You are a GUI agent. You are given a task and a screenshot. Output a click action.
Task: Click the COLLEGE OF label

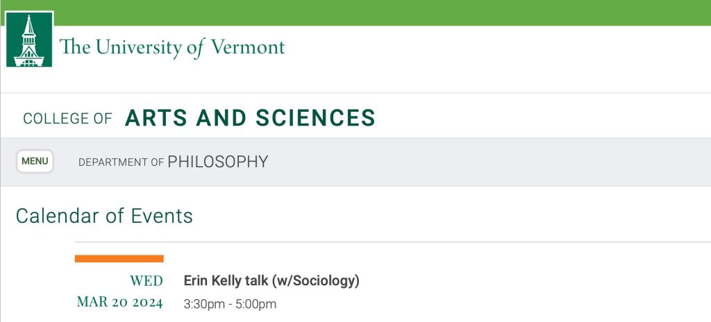click(67, 119)
